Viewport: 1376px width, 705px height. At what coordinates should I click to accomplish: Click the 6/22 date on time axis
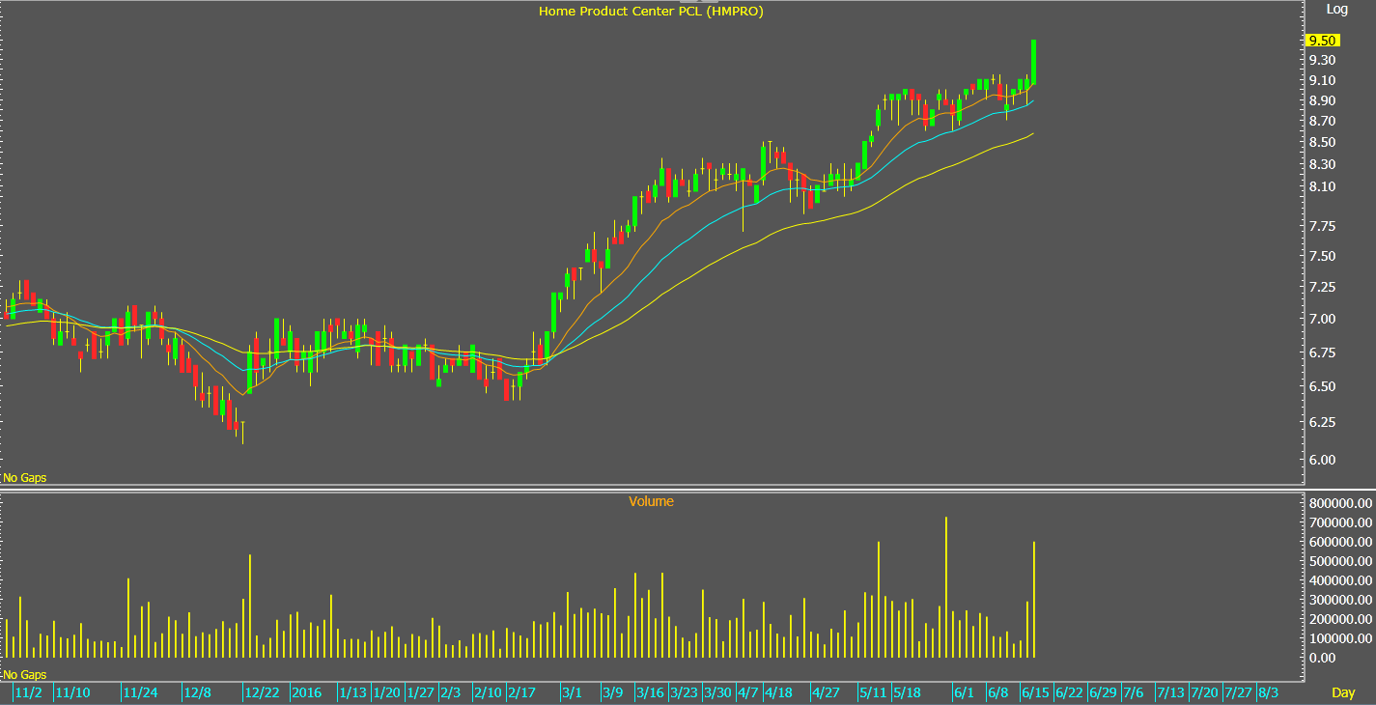[x=1069, y=692]
